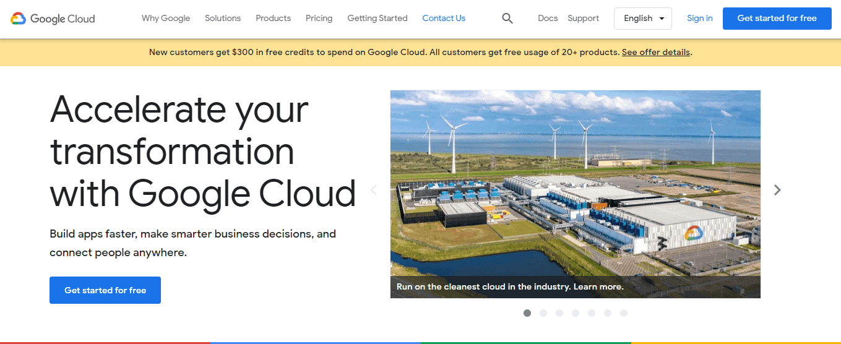841x344 pixels.
Task: Expand the Products navigation menu
Action: (273, 19)
